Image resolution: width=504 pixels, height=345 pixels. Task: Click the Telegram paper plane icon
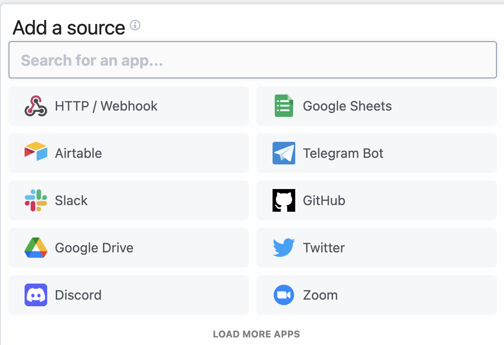point(284,153)
